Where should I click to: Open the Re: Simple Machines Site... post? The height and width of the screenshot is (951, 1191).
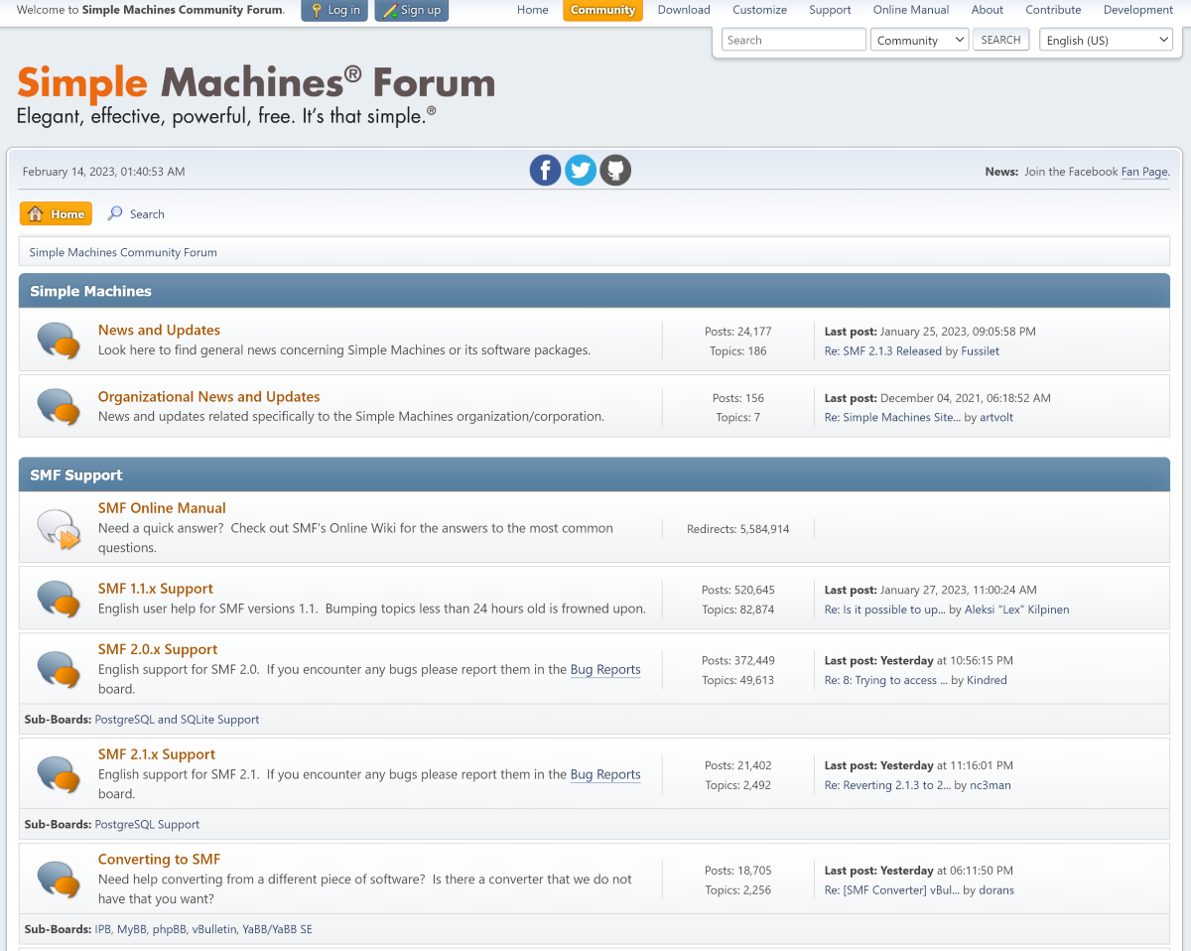893,417
